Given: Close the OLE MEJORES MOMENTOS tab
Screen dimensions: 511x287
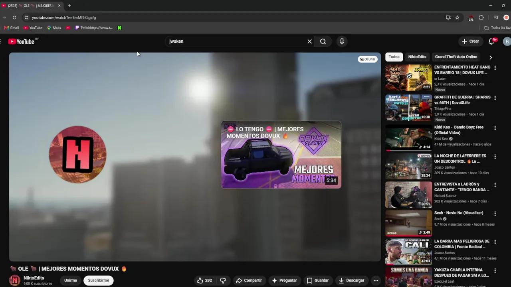Looking at the screenshot, I should 59,6.
